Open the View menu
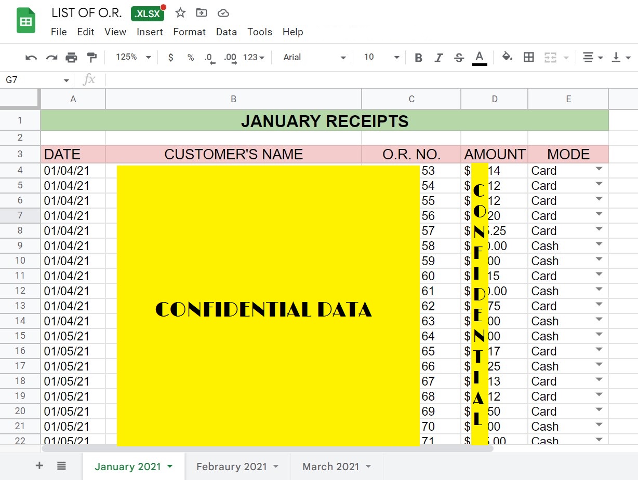Image resolution: width=638 pixels, height=480 pixels. (115, 32)
